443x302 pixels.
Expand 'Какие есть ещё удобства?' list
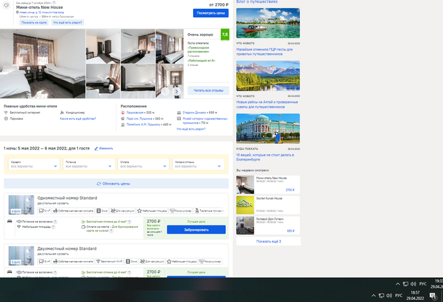pos(78,119)
